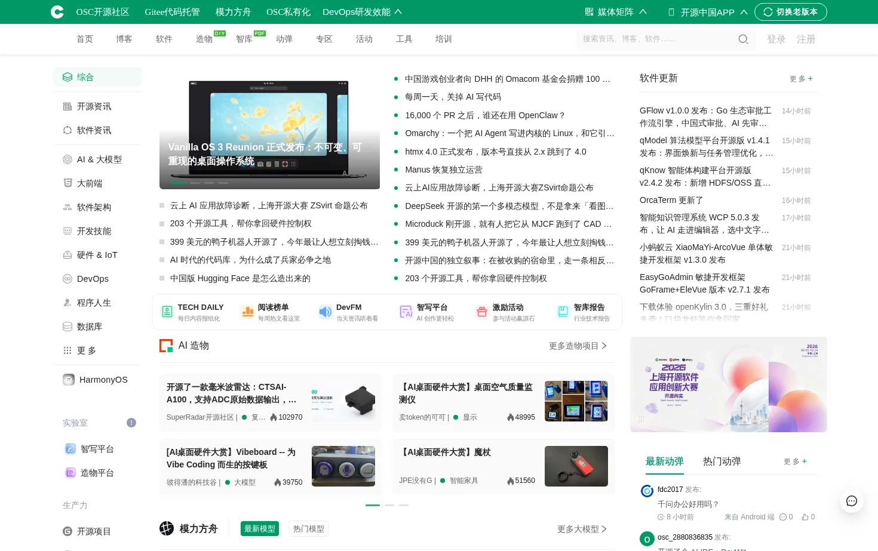Click the 登录 link
This screenshot has height=551, width=878.
776,39
